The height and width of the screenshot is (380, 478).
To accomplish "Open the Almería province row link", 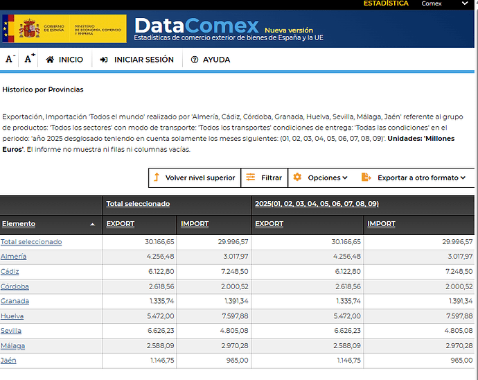I will (x=14, y=257).
